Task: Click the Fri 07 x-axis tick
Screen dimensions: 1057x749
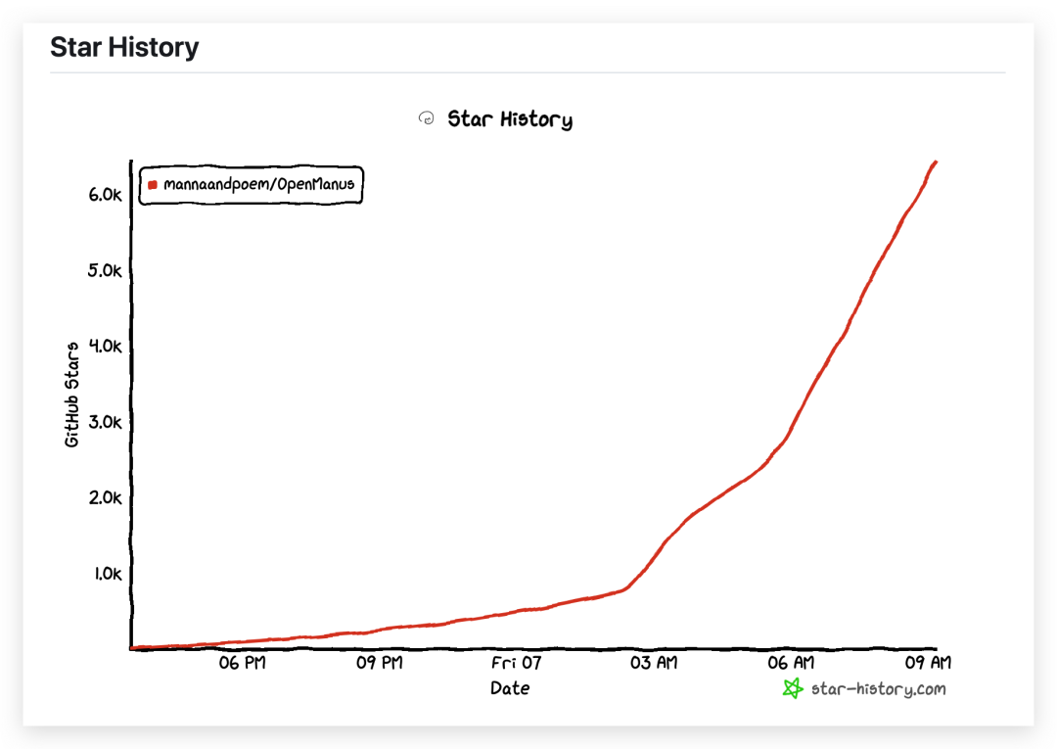Action: 516,663
